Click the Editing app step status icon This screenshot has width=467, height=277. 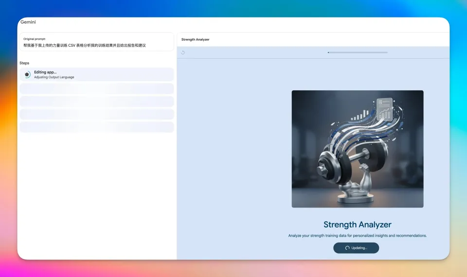(x=27, y=74)
